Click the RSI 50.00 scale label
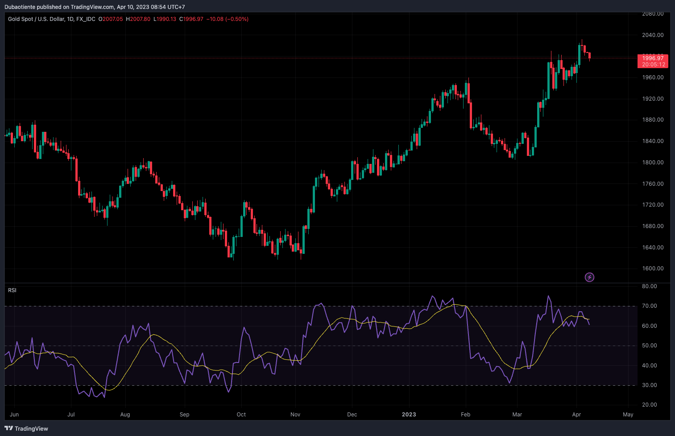 point(650,346)
